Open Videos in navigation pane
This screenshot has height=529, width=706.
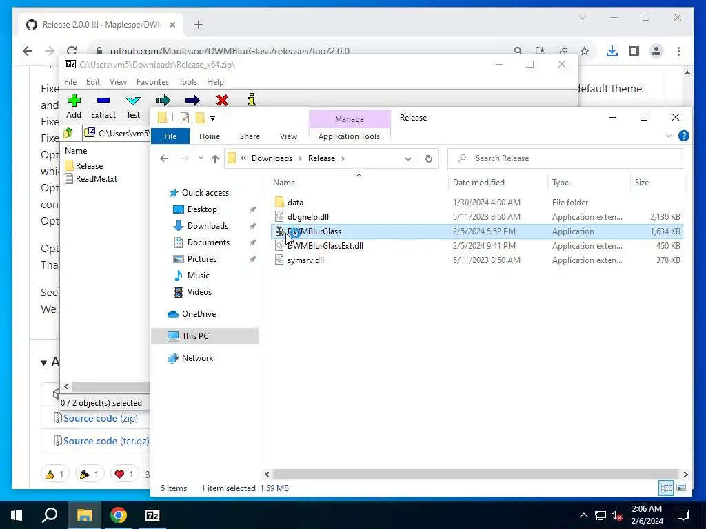point(199,292)
